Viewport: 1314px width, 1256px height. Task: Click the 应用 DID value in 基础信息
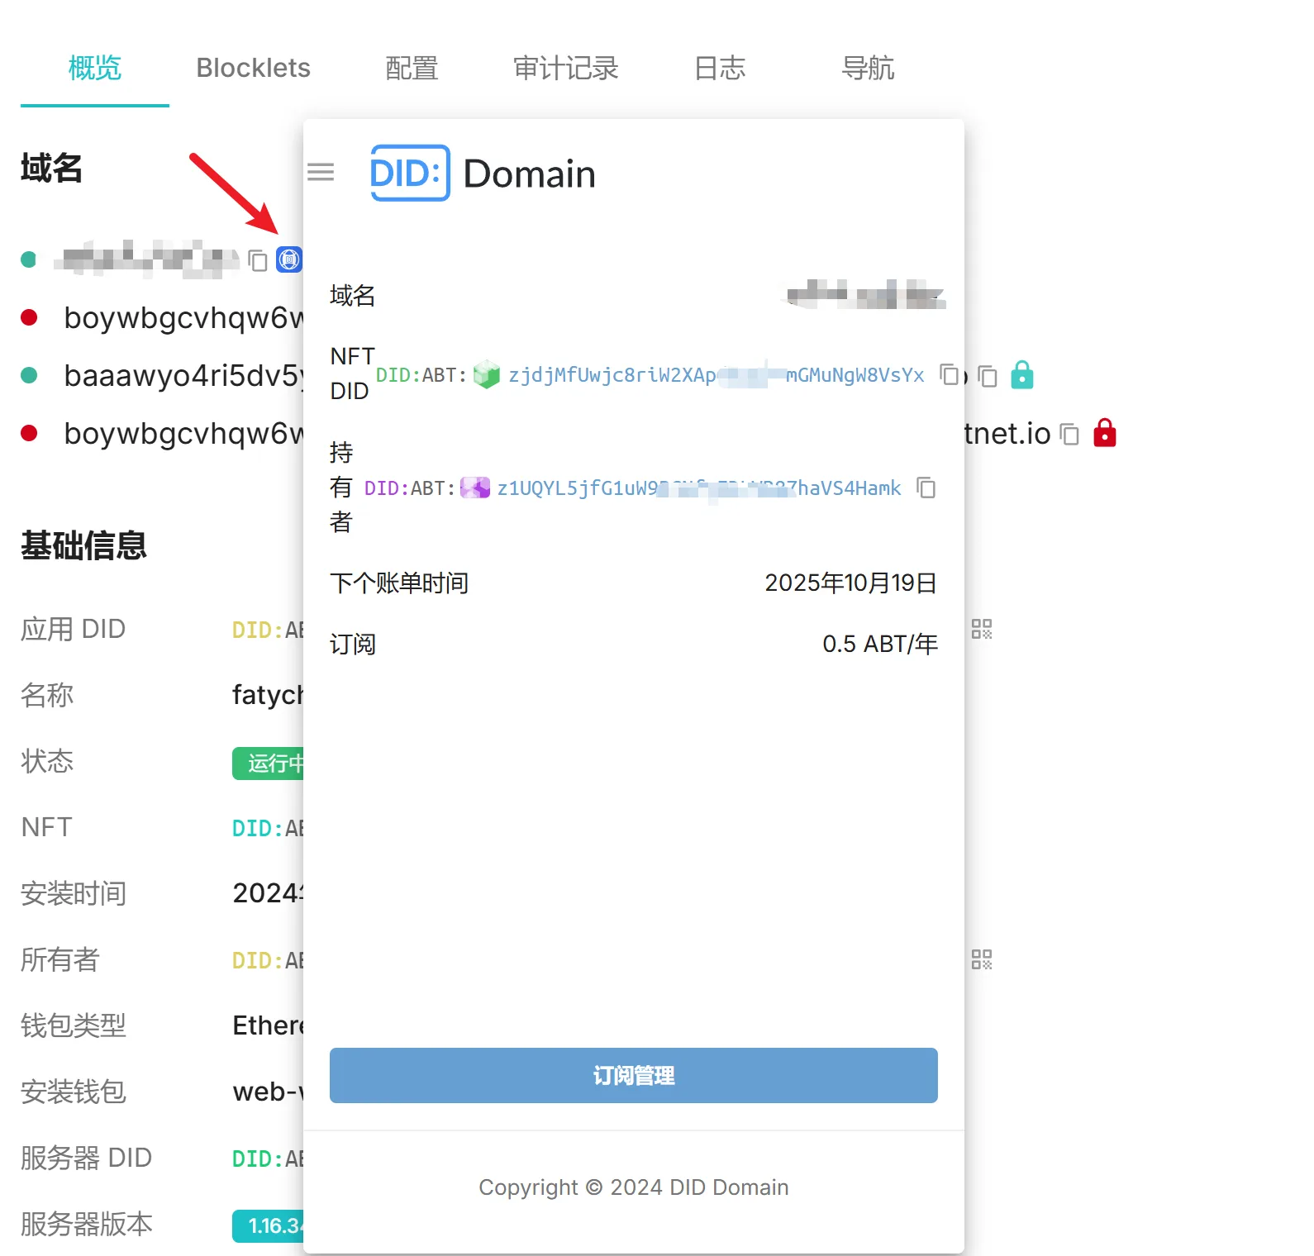click(x=268, y=630)
